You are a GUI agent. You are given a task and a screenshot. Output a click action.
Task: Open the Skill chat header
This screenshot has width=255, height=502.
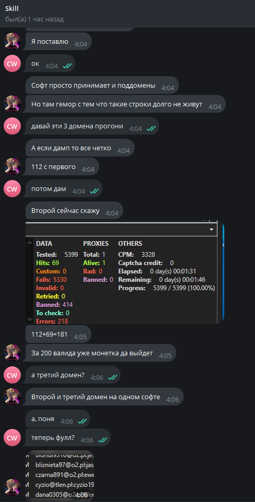point(127,14)
